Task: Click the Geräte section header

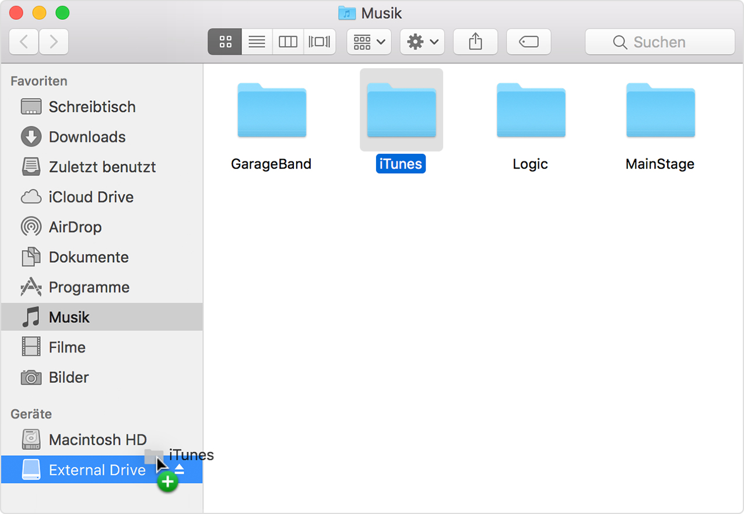Action: tap(31, 414)
